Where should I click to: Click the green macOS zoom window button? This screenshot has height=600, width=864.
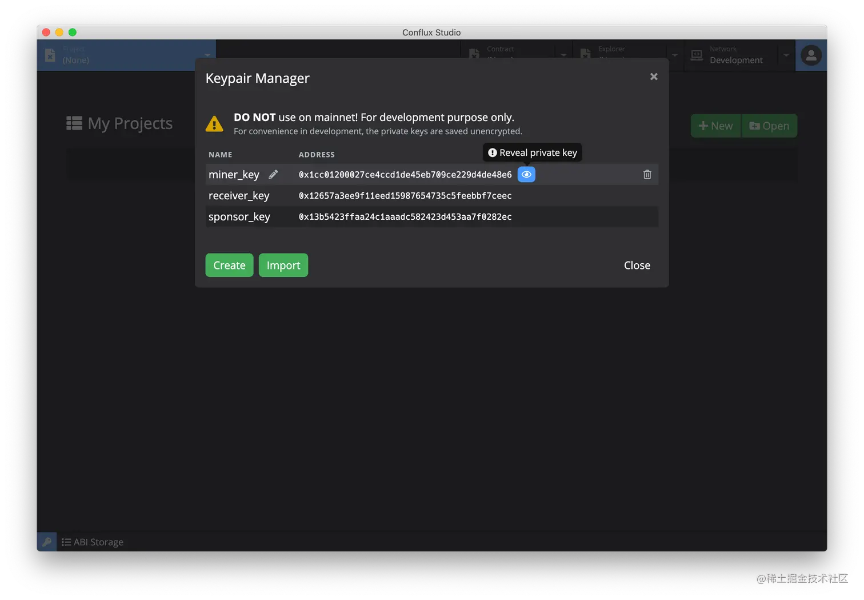(x=73, y=32)
